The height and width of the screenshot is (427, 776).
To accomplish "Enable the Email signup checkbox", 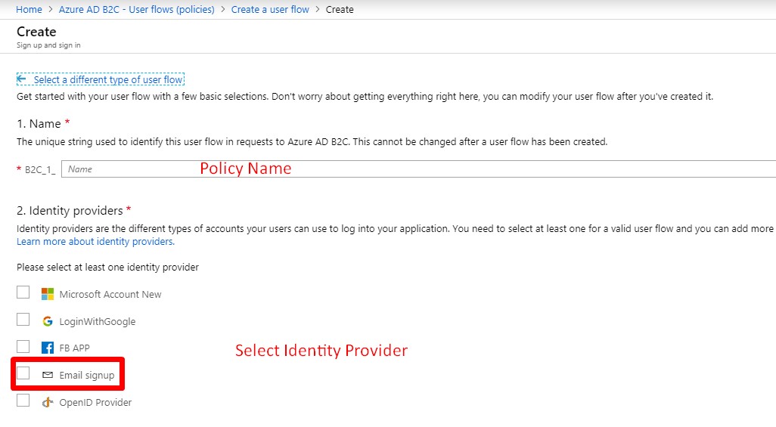I will point(23,373).
